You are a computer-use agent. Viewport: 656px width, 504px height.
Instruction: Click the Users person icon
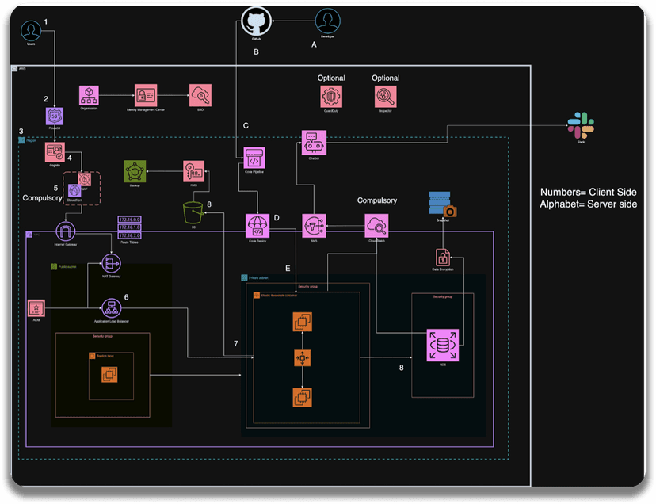point(31,31)
